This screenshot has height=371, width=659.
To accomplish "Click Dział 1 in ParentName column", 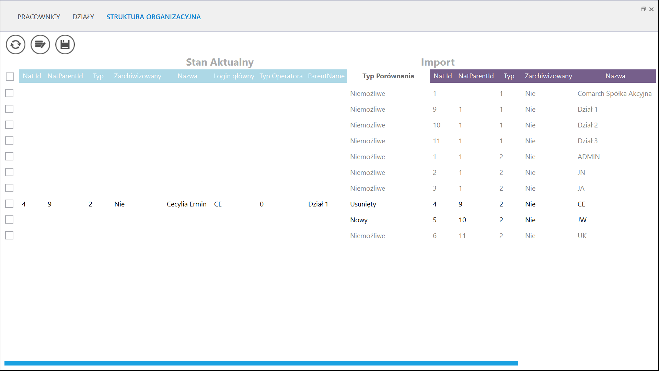I will pyautogui.click(x=318, y=204).
